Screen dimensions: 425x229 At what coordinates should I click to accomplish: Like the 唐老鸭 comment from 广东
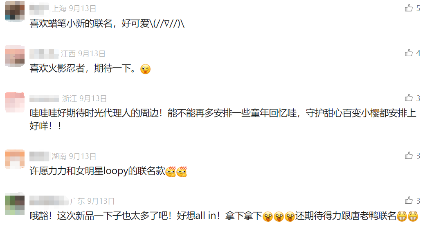click(x=409, y=200)
